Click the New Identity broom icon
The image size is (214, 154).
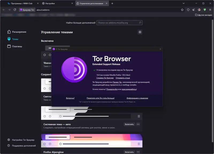(193, 10)
